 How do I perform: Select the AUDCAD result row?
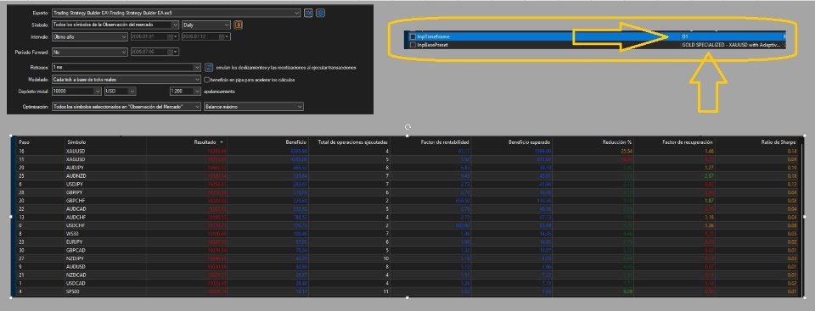click(407, 208)
